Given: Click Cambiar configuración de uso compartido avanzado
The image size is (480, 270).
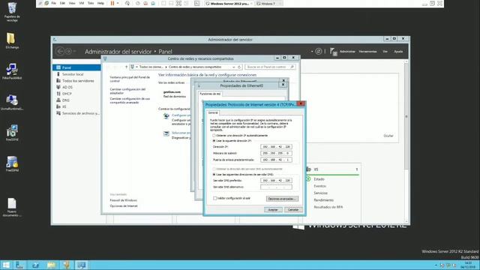Looking at the screenshot, I should click(130, 100).
